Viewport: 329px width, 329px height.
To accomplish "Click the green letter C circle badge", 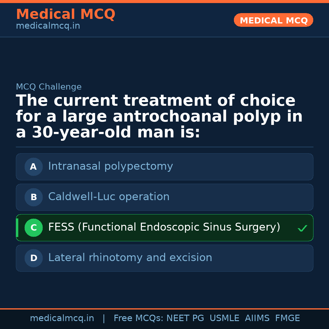I will point(34,228).
